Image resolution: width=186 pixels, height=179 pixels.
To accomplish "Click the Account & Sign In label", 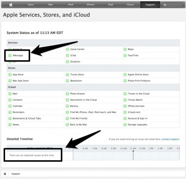I will pyautogui.click(x=137, y=118).
